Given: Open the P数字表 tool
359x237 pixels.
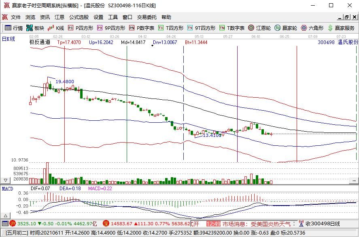Looking at the screenshot, I should click(x=142, y=28).
